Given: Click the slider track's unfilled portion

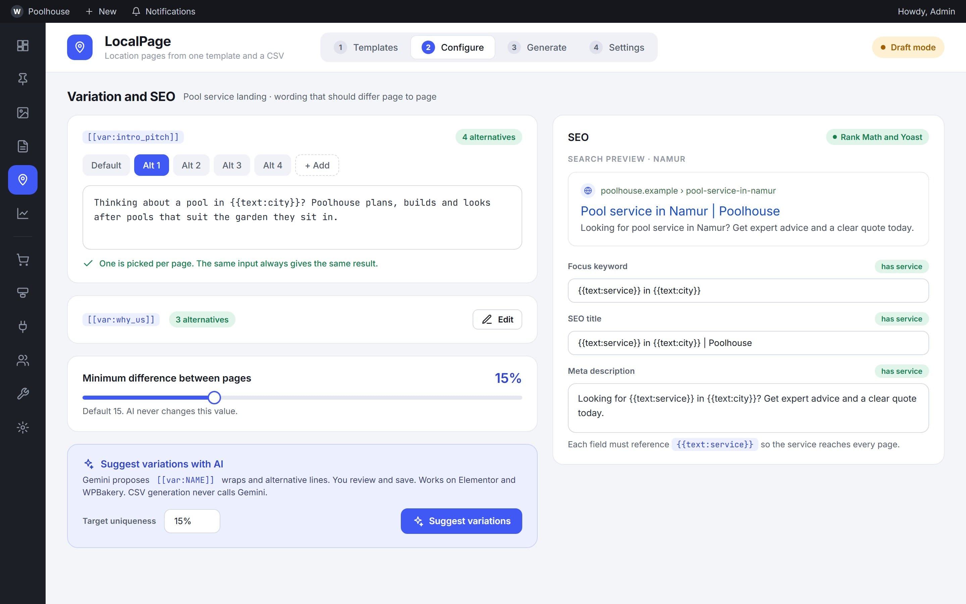Looking at the screenshot, I should (371, 398).
